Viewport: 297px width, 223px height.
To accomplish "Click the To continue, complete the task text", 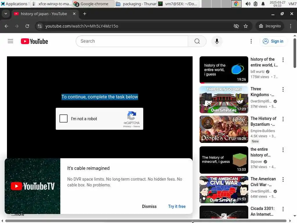I will click(100, 97).
